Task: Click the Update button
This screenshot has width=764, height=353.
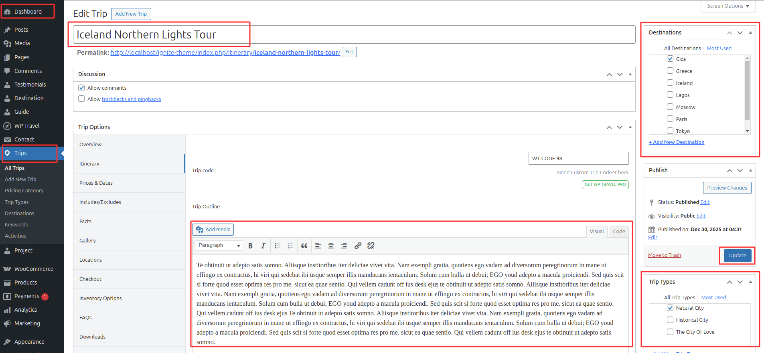Action: pos(737,255)
